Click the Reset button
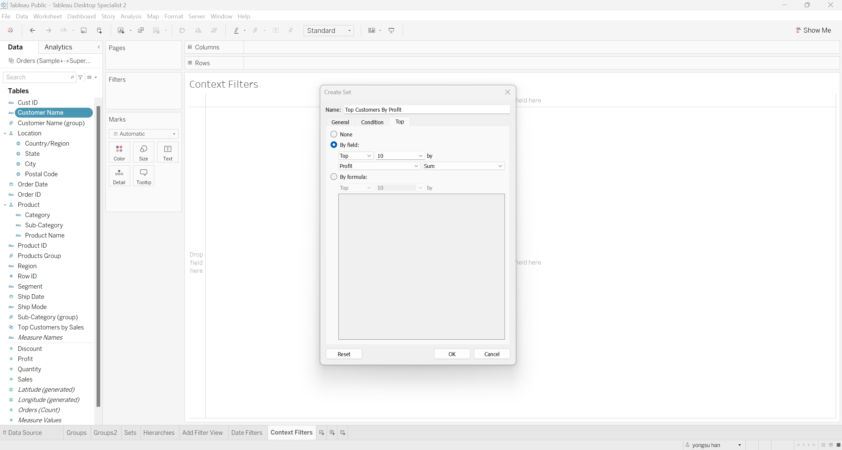Screen dimensions: 842x450 344,354
